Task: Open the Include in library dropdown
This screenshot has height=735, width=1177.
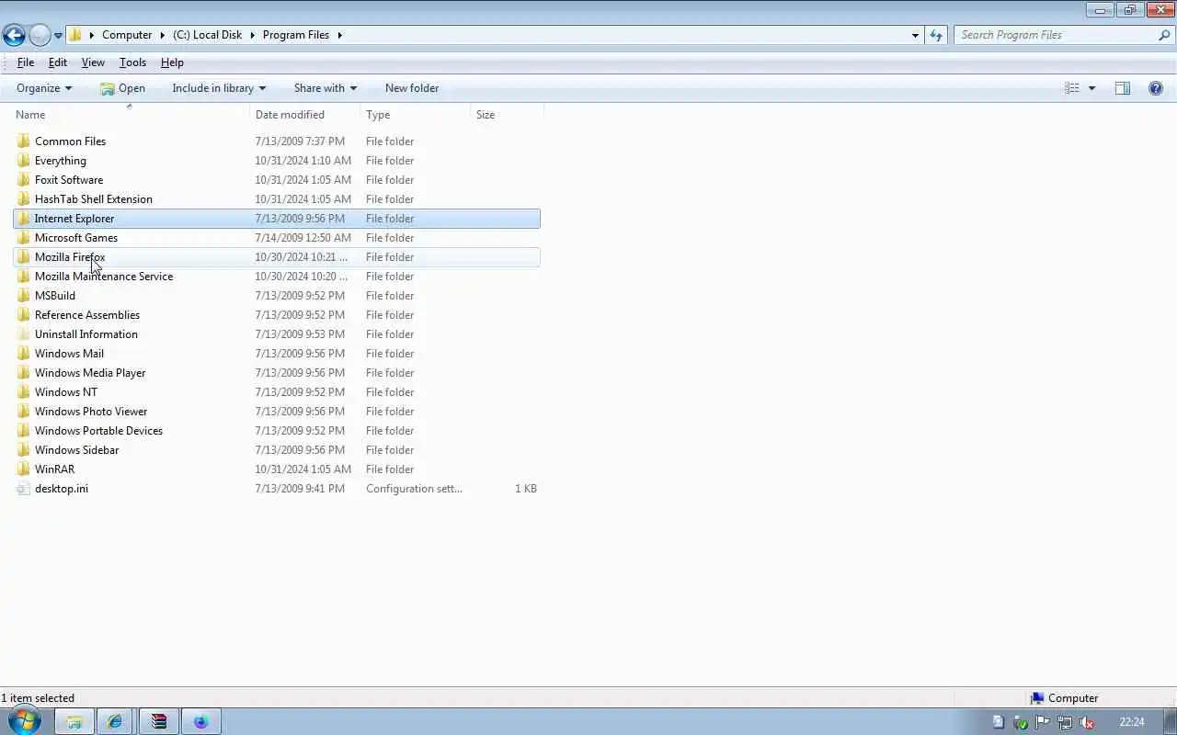Action: coord(219,88)
